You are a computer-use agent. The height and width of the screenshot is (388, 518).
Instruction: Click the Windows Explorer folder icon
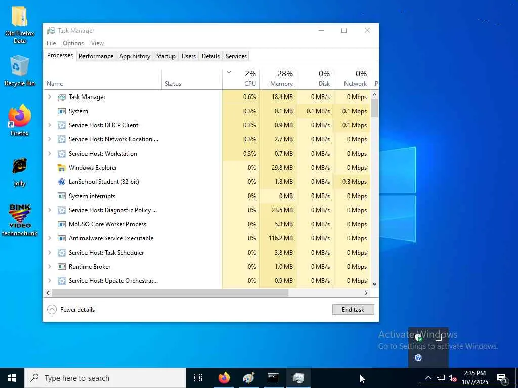(x=61, y=168)
